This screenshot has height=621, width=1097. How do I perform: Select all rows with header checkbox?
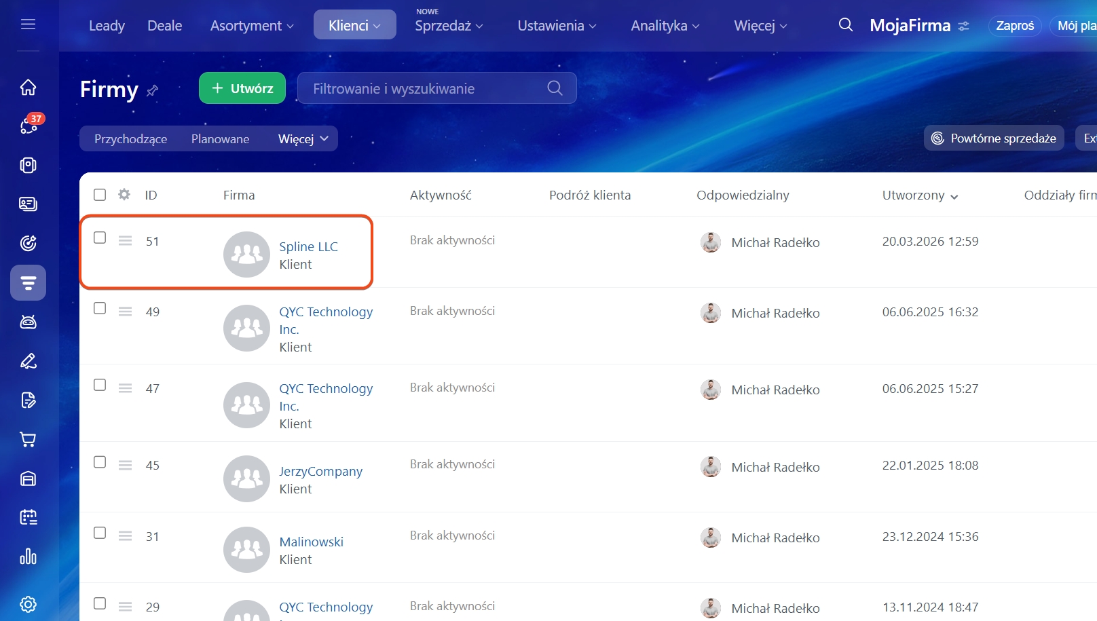coord(100,195)
